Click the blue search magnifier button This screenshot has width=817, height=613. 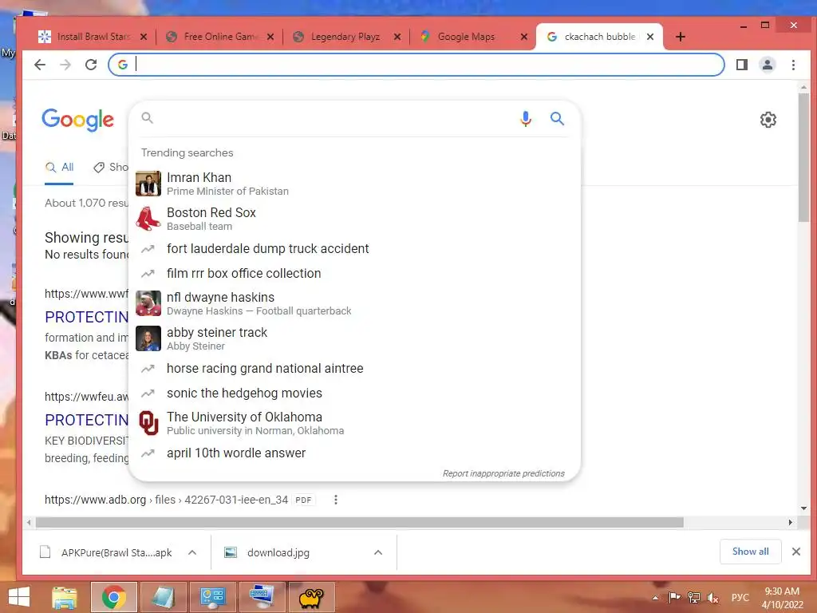pyautogui.click(x=557, y=119)
